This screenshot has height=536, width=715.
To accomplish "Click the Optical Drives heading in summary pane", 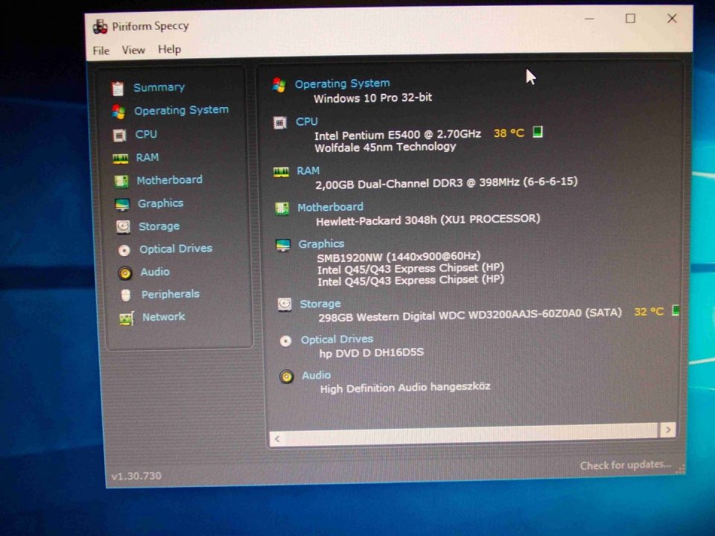I will click(337, 339).
